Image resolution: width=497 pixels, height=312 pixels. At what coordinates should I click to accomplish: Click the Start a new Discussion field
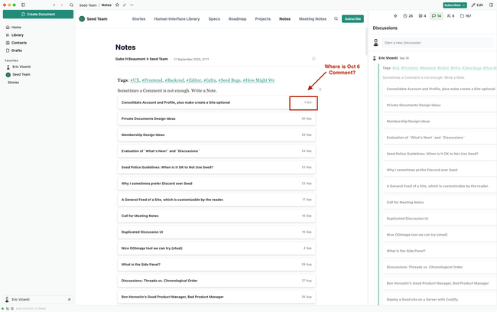[x=436, y=43]
